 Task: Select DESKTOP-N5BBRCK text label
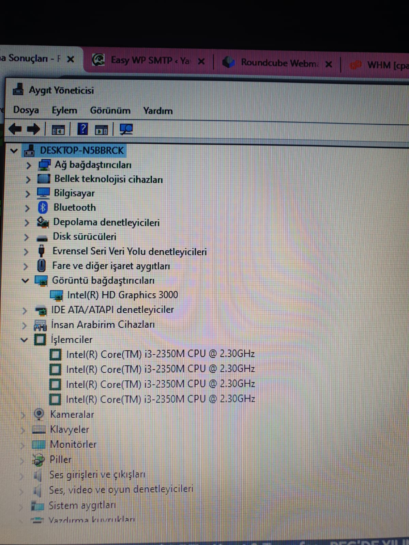[82, 150]
